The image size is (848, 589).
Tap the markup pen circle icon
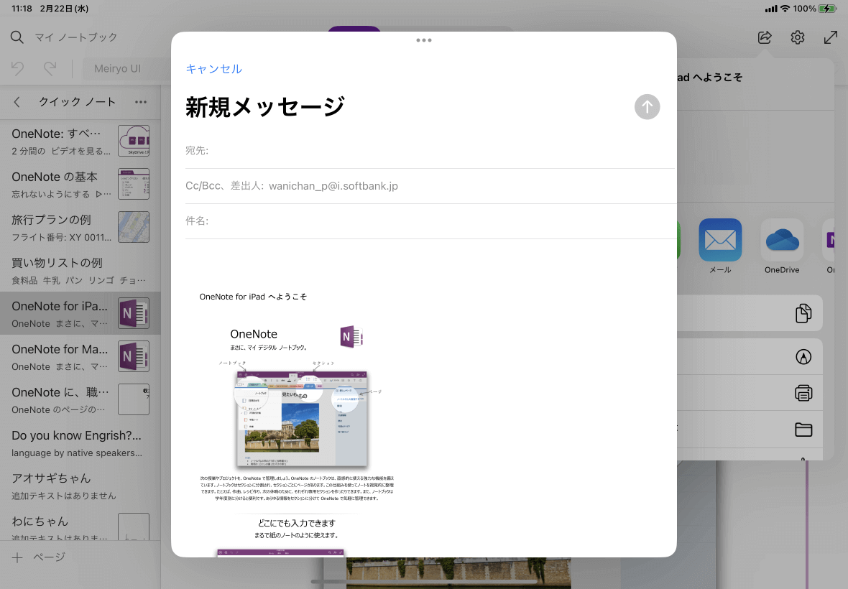point(803,357)
